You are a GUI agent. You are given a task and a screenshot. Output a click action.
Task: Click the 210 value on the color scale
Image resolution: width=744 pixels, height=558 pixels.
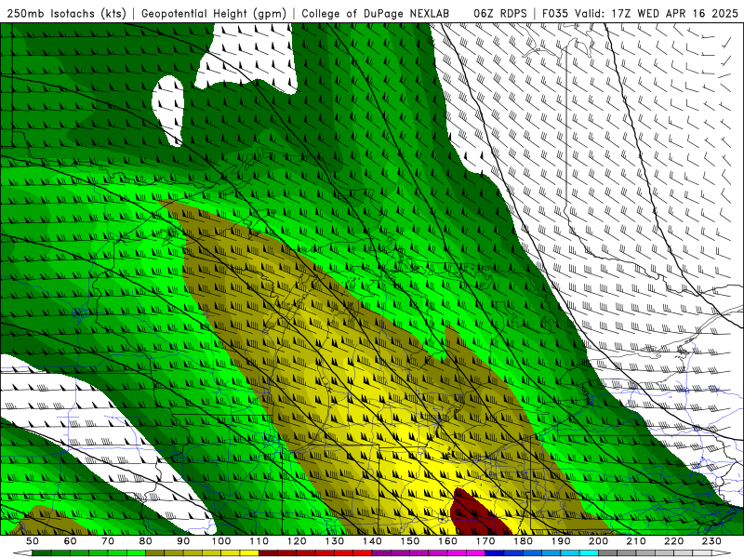click(636, 541)
